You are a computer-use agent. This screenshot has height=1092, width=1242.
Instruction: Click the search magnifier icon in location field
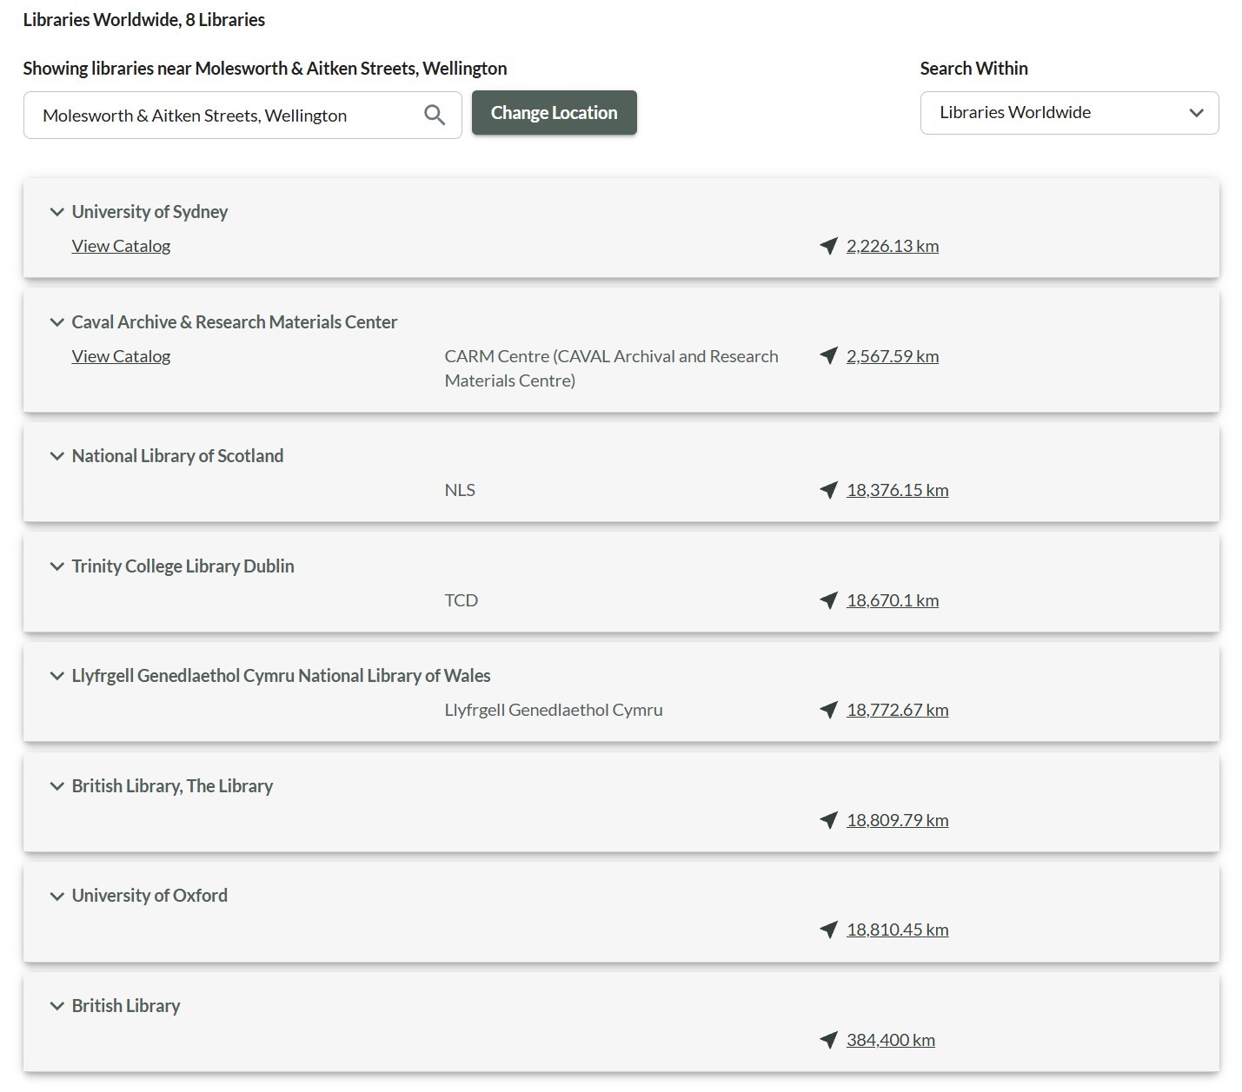[x=435, y=115]
